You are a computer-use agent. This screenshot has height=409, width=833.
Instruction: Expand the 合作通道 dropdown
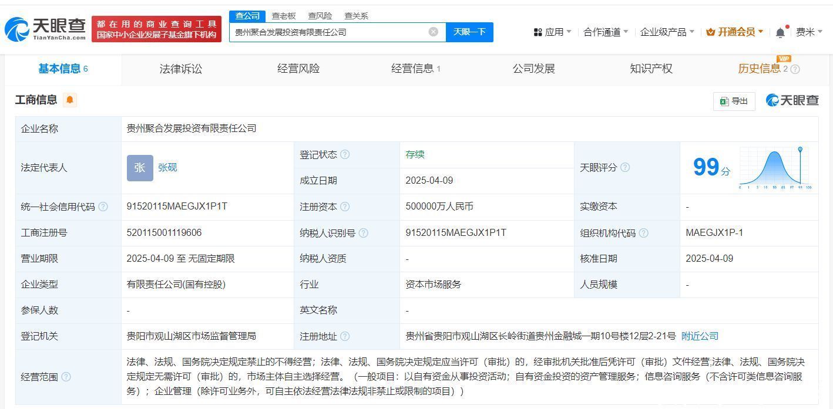click(606, 32)
